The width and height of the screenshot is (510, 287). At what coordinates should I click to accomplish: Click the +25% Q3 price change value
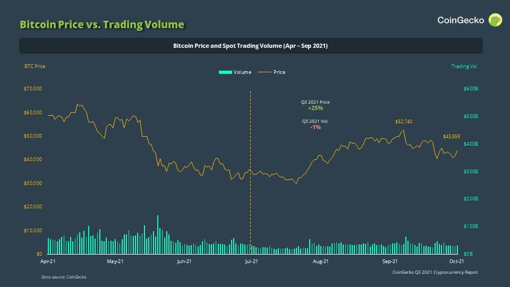[316, 107]
